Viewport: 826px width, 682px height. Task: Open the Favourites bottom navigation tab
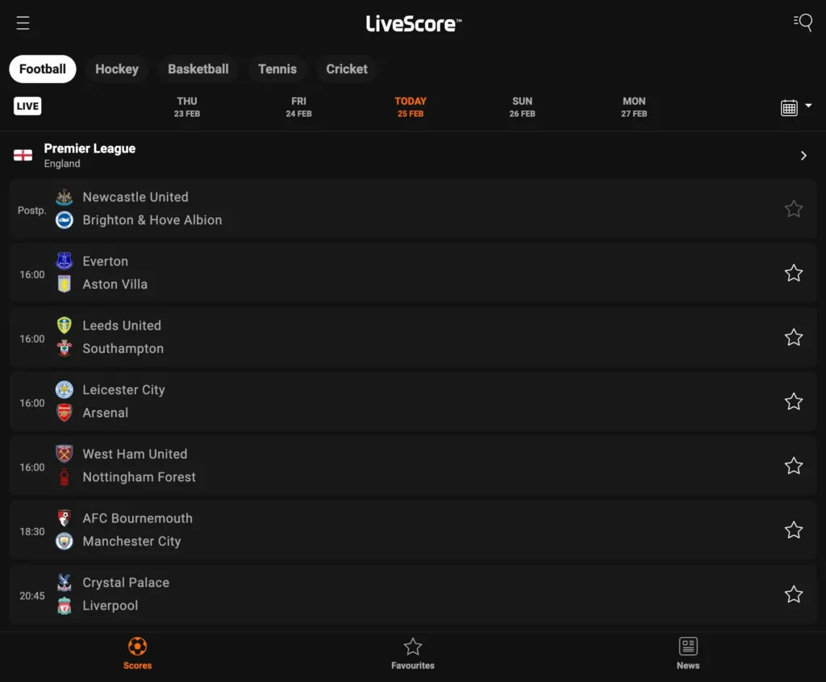(413, 654)
